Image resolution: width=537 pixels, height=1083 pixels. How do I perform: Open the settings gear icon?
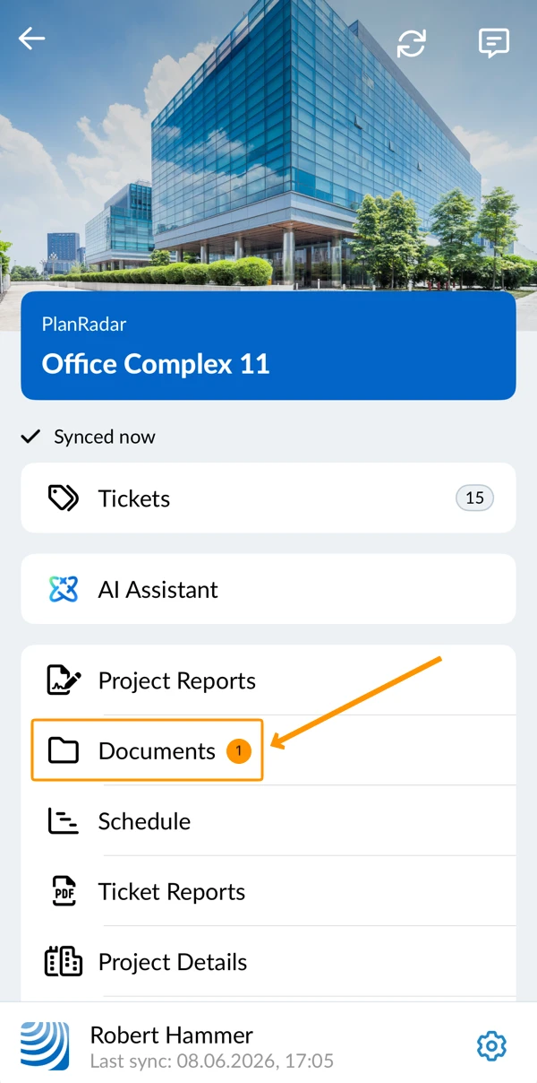491,1045
